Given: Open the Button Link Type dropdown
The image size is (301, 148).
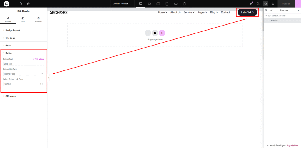Looking at the screenshot, I should (24, 74).
